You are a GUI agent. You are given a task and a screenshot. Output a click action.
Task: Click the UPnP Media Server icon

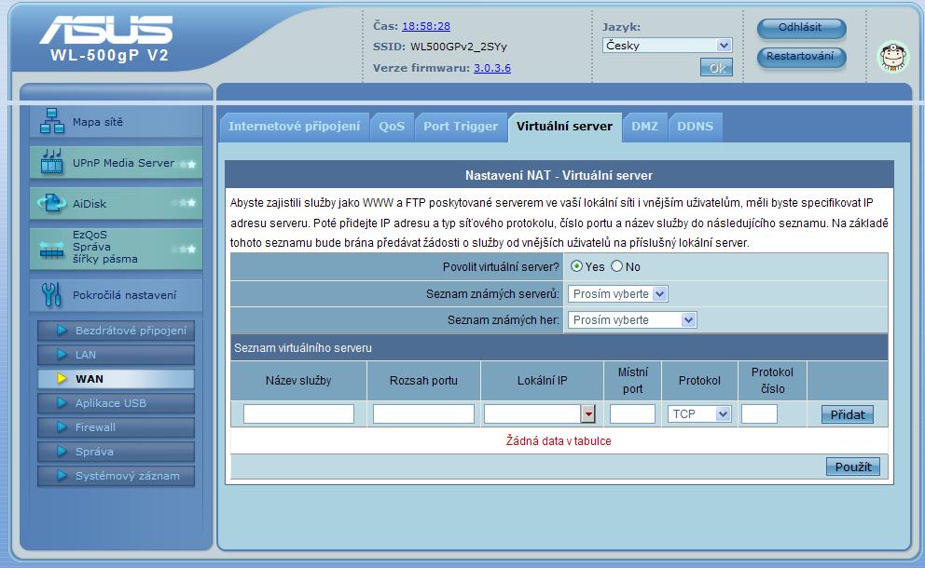tap(52, 161)
